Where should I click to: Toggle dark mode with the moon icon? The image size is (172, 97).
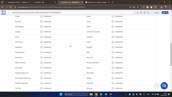coord(148,13)
